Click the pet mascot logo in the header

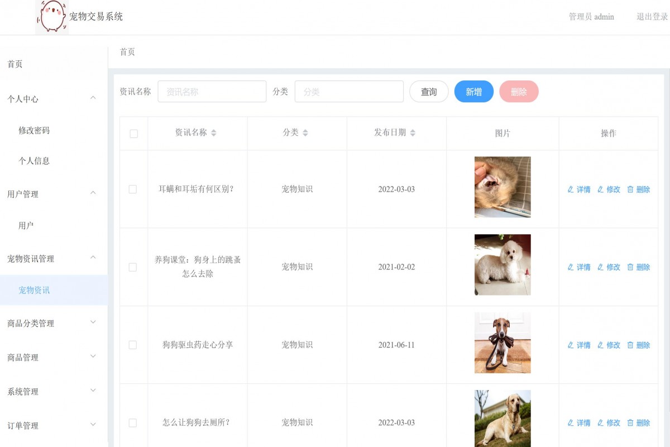[x=51, y=15]
